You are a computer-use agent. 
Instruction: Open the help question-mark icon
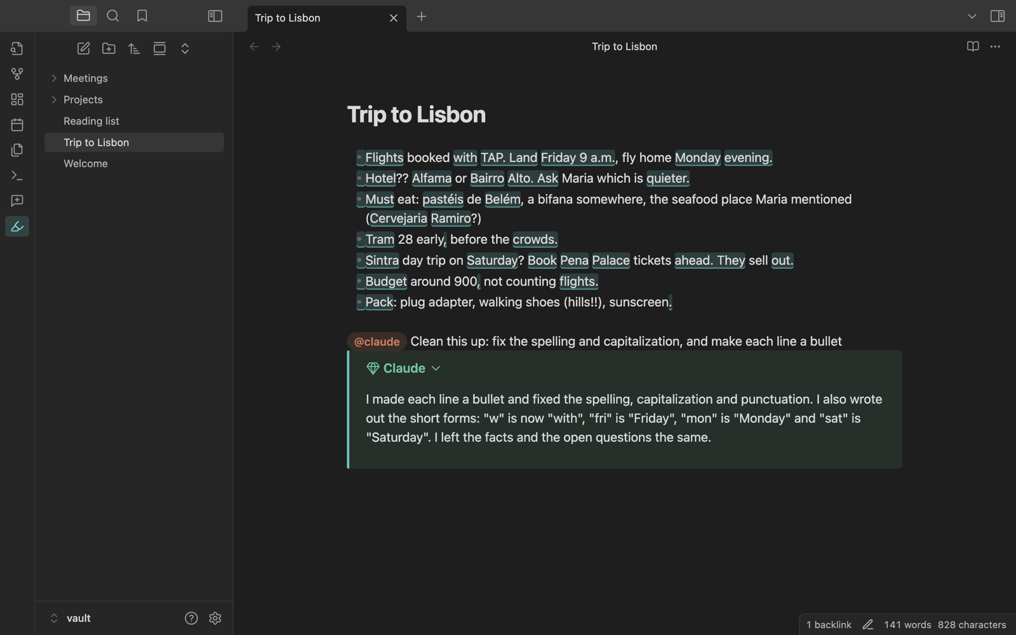pos(191,618)
